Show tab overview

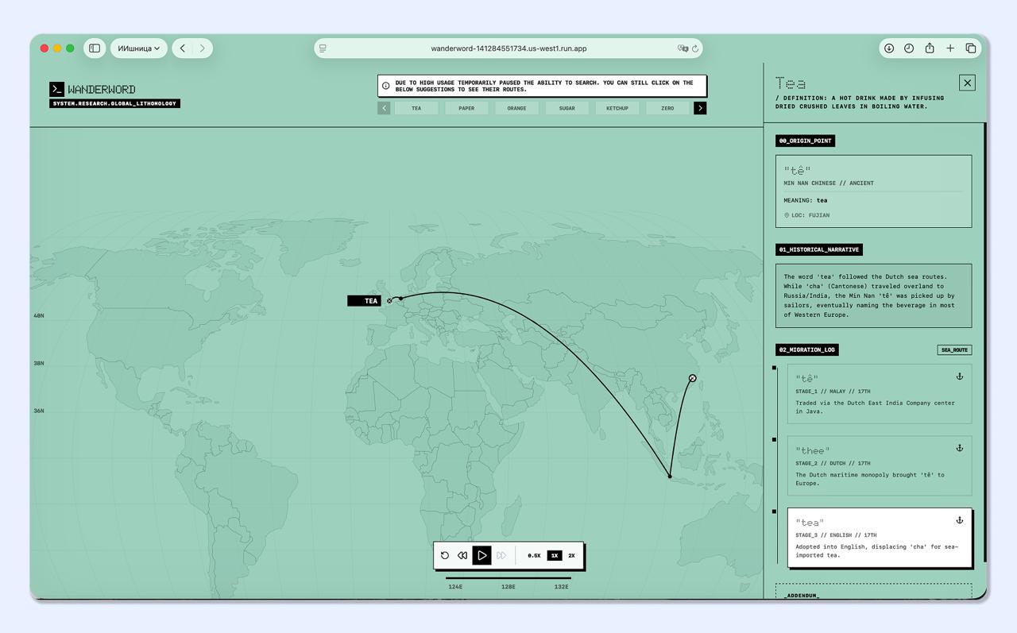pos(971,48)
